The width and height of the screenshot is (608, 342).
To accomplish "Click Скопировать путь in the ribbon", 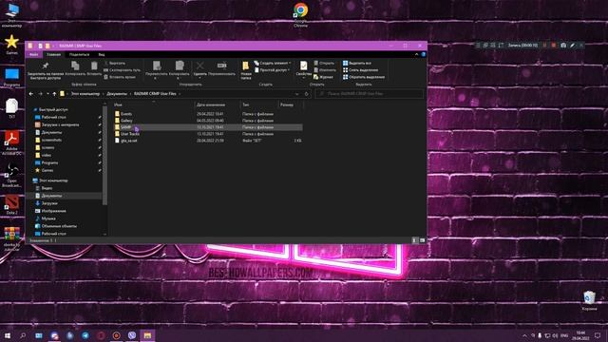I will (123, 69).
